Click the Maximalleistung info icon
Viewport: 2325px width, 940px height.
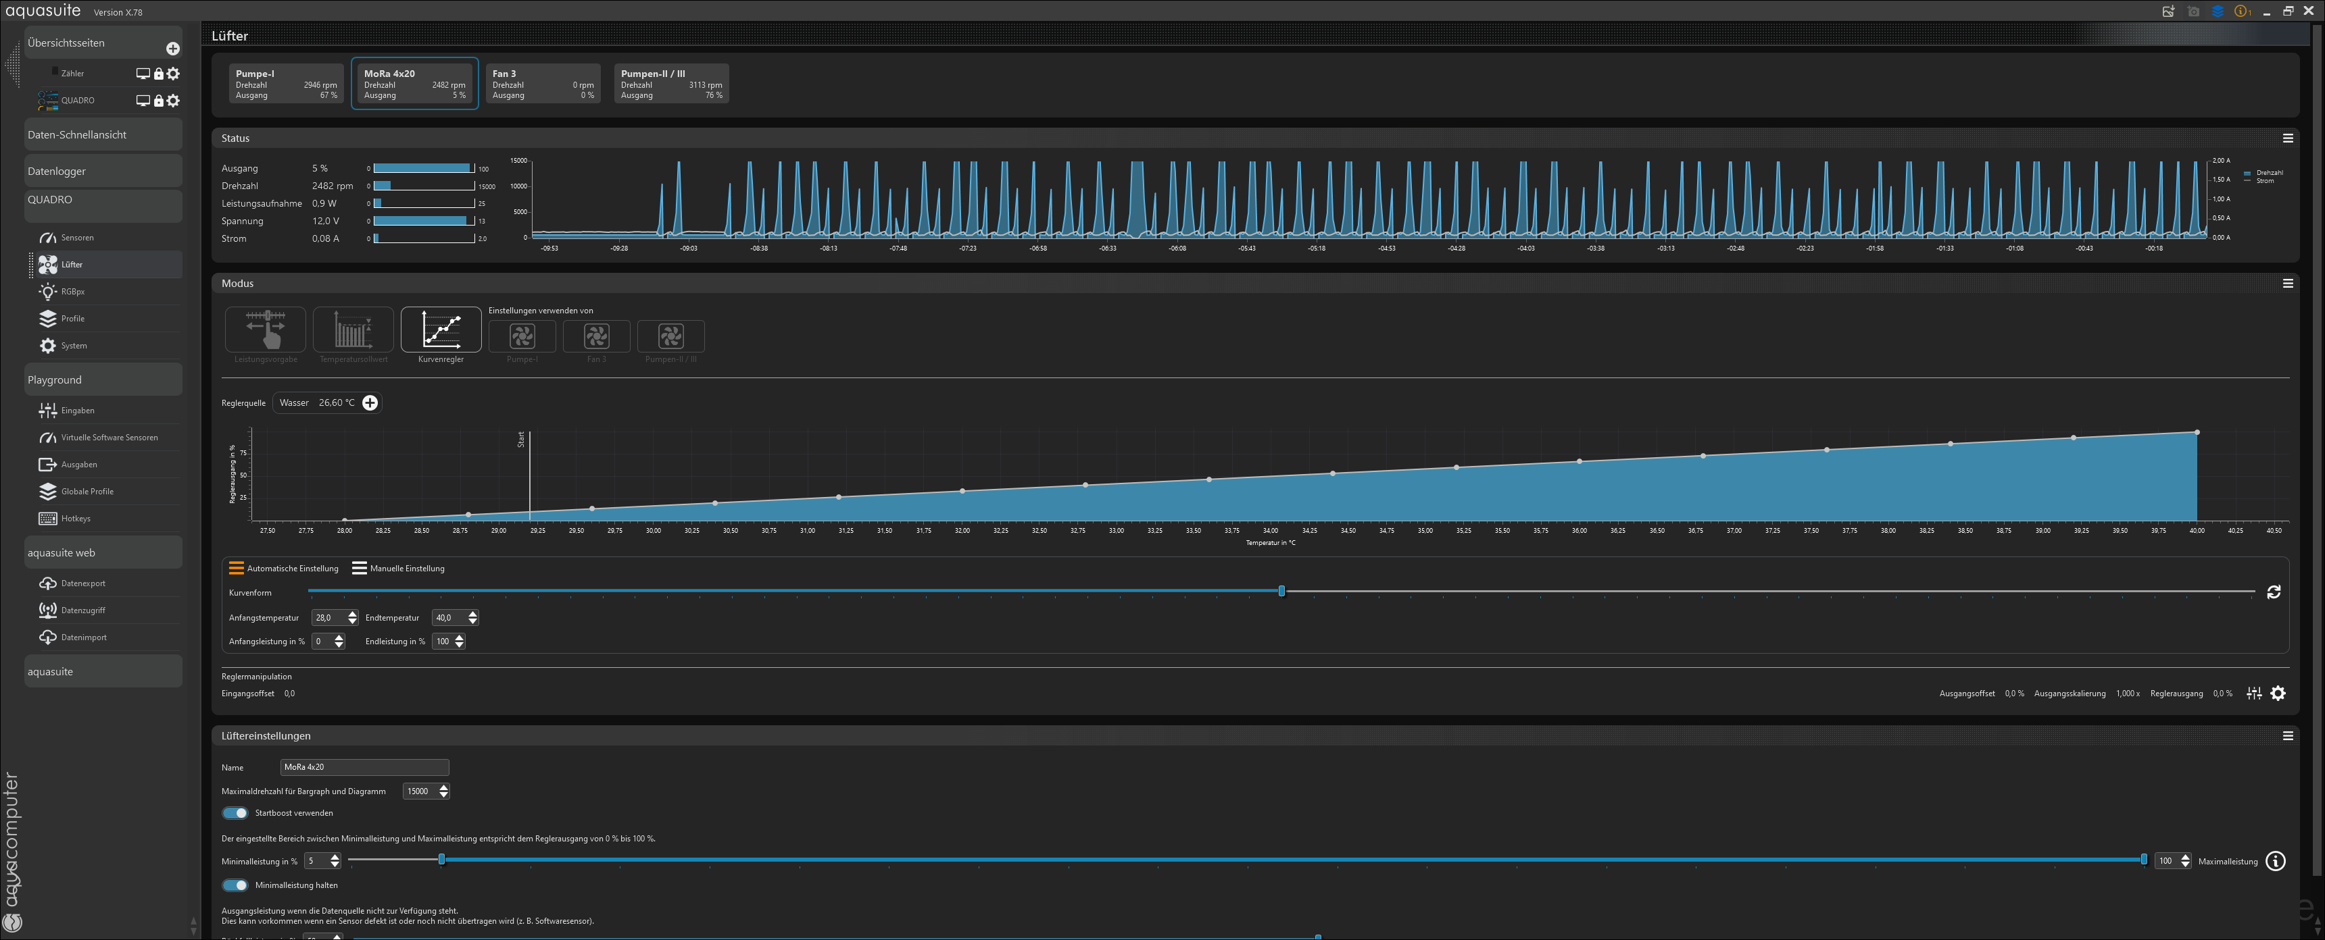click(2276, 862)
